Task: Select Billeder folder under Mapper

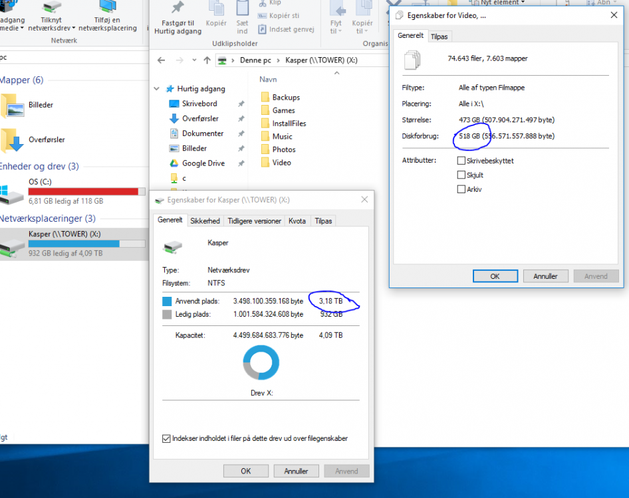Action: click(x=27, y=105)
